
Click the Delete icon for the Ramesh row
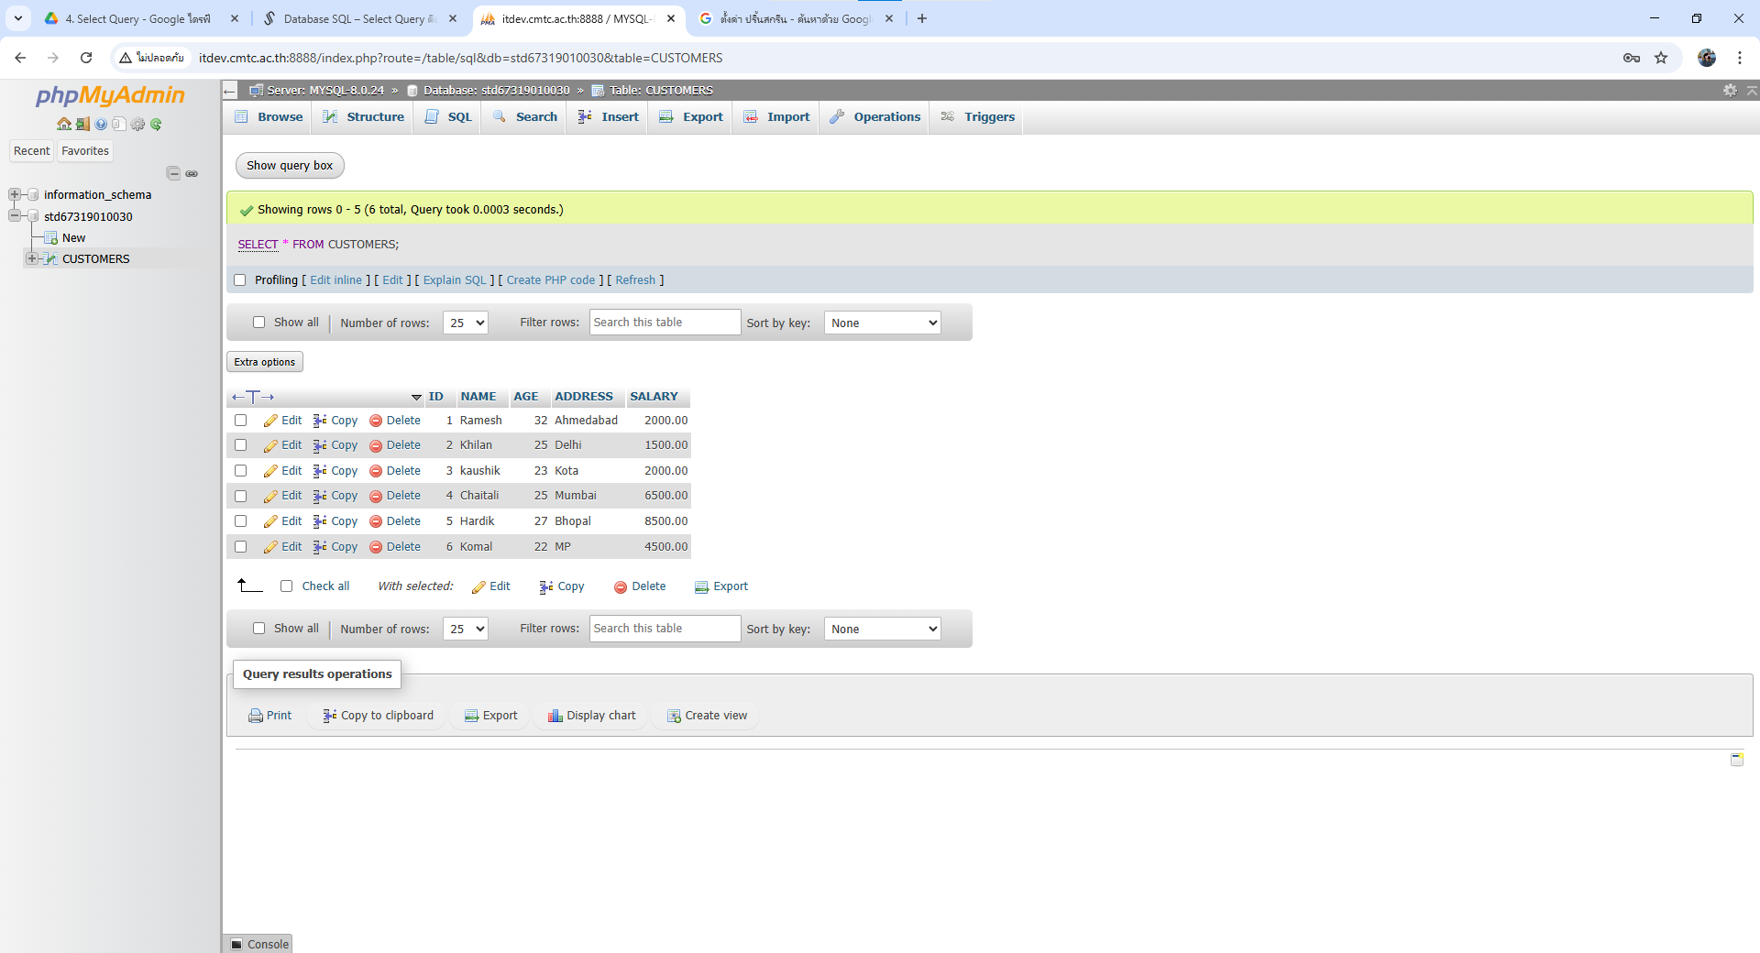[x=376, y=421]
